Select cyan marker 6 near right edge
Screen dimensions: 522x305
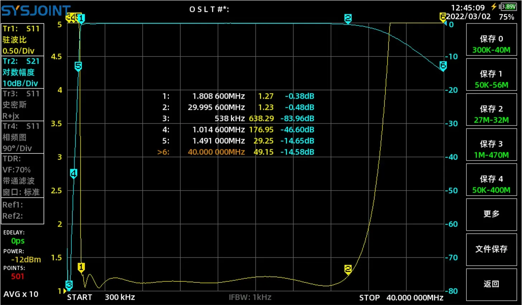pos(443,66)
